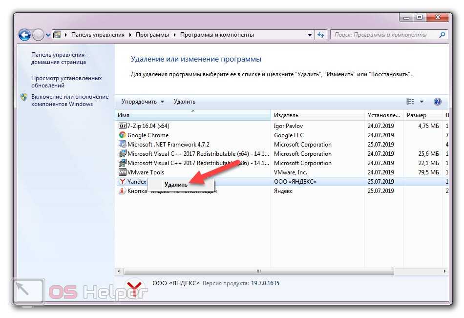Open the Упорядочить dropdown menu
464x318 pixels.
(x=143, y=102)
